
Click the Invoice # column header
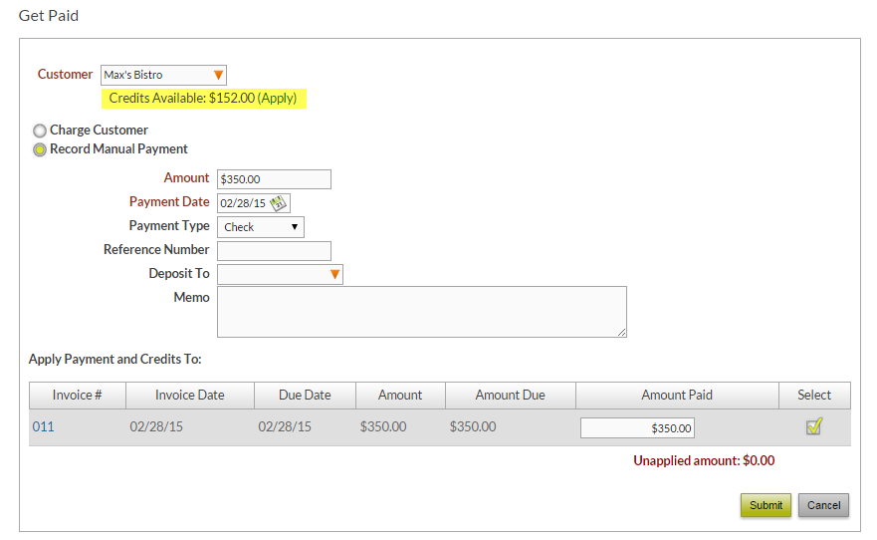click(x=78, y=396)
